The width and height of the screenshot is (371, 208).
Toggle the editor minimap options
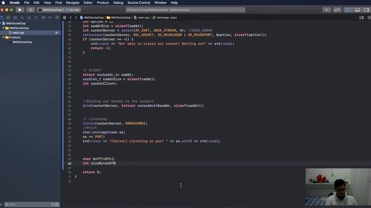(362, 18)
